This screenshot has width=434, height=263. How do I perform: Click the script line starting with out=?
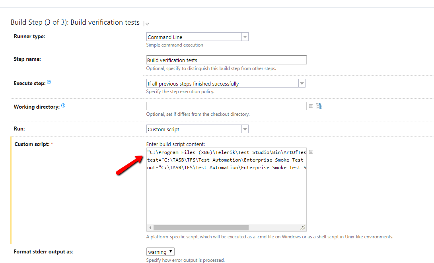click(x=226, y=168)
